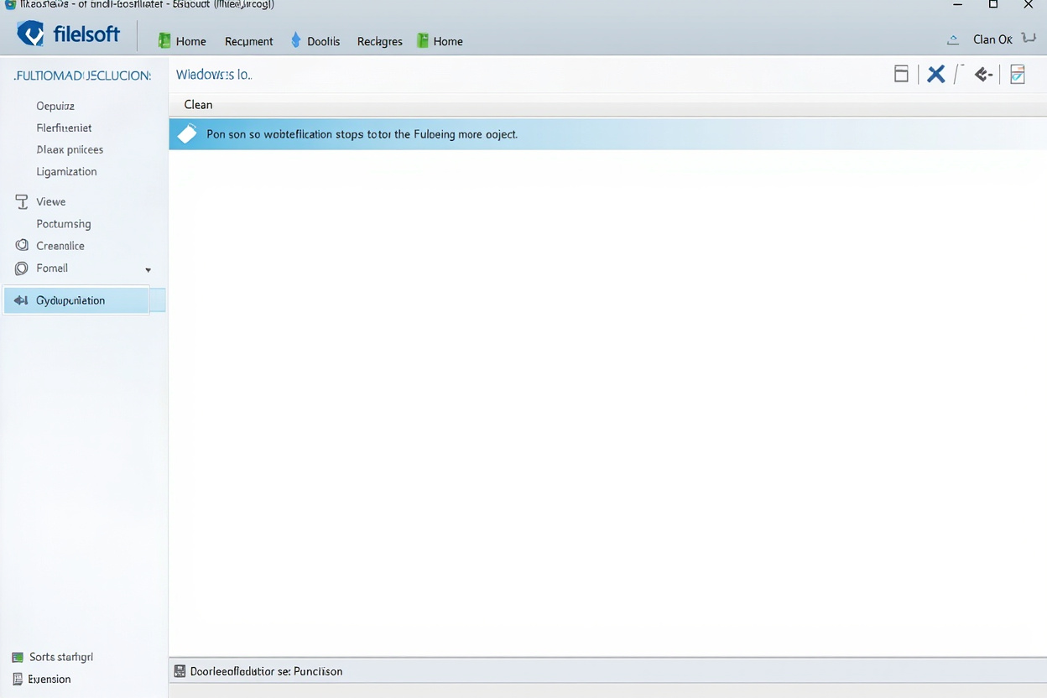1047x698 pixels.
Task: Click the Viewe sidebar icon
Action: point(22,201)
